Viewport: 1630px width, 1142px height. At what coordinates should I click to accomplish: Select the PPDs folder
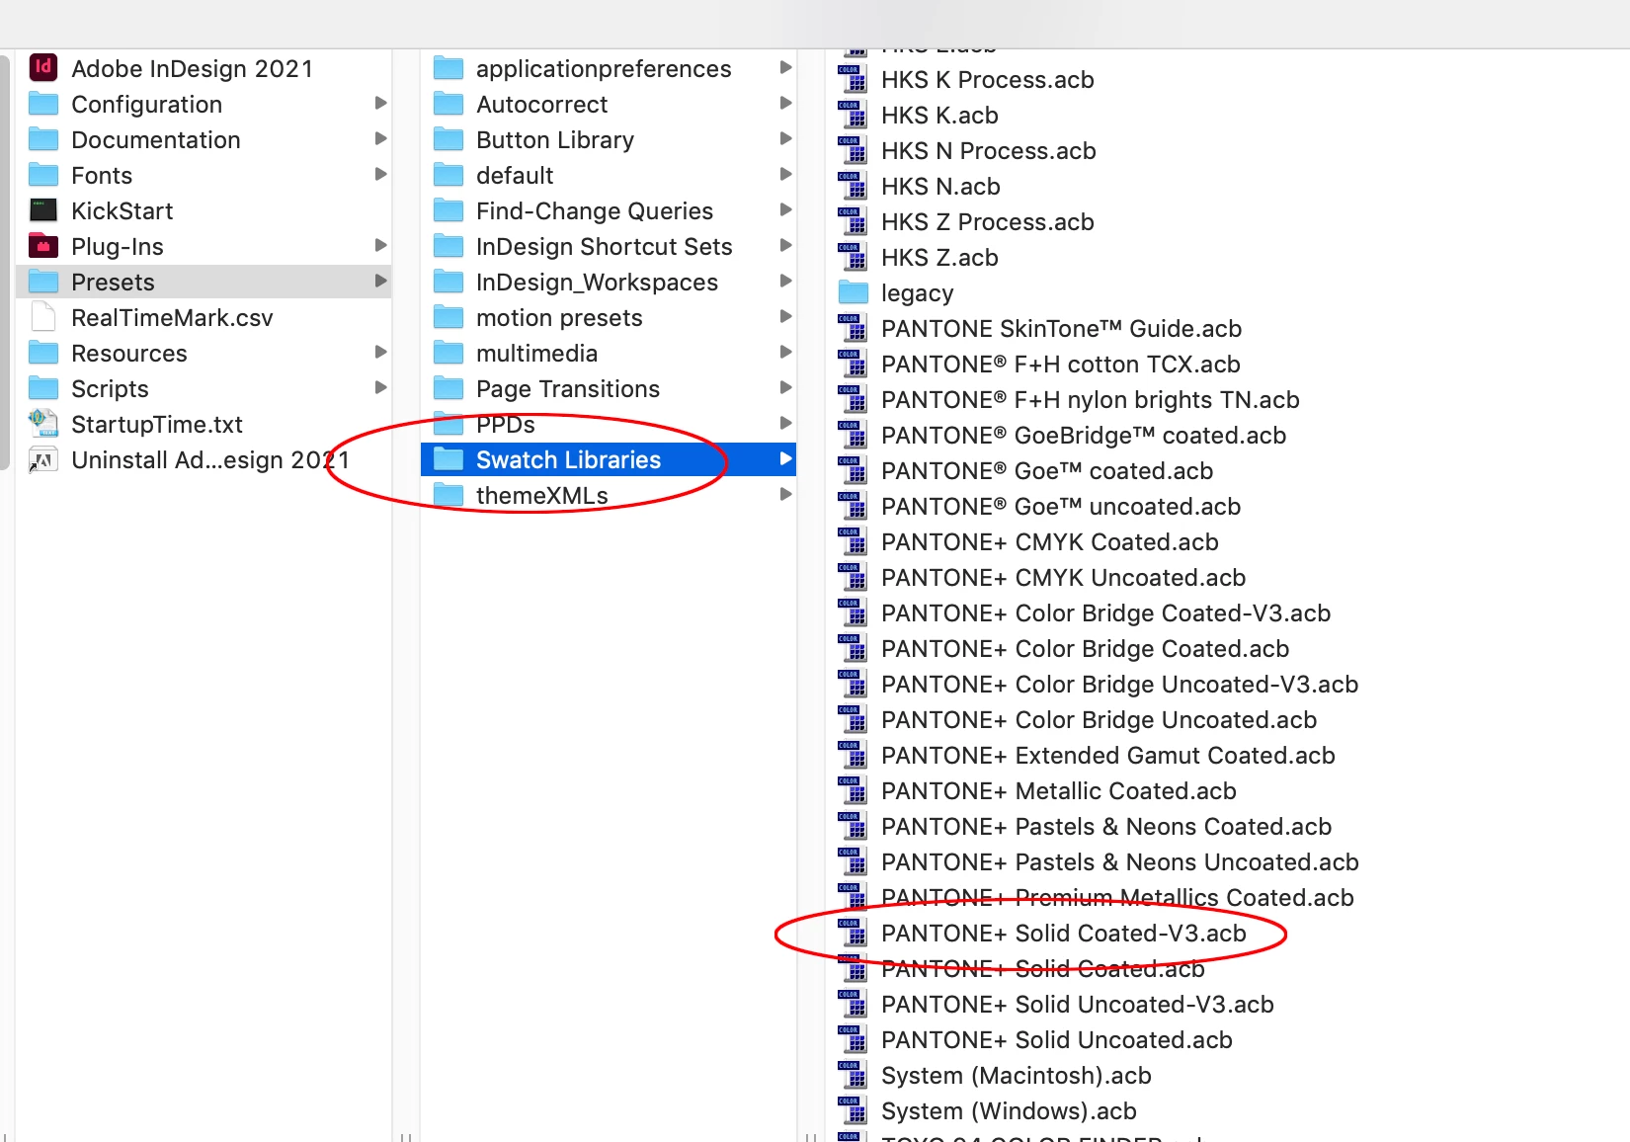pos(609,424)
